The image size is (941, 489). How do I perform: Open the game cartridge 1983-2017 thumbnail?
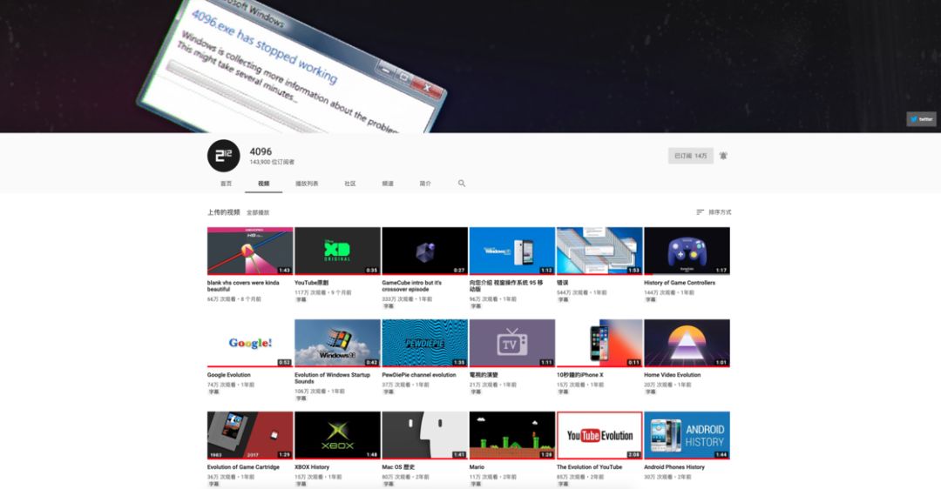pyautogui.click(x=250, y=435)
